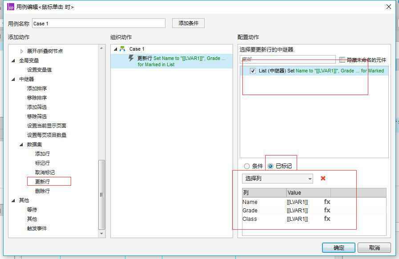Select the 设置当前显示页面 action

(47, 126)
